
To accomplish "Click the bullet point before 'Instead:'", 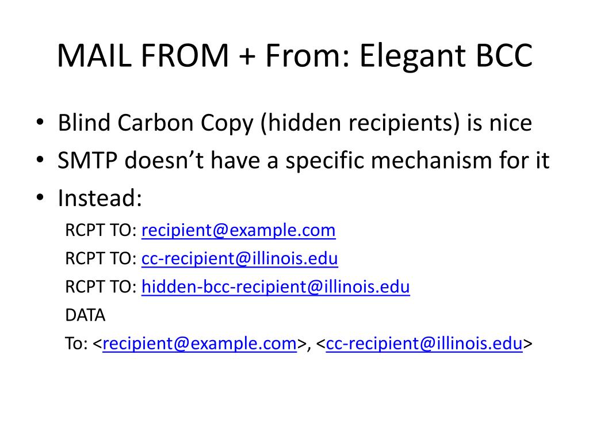I will pyautogui.click(x=40, y=198).
